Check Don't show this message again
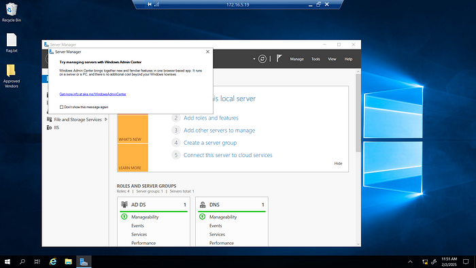Viewport: 476px width, 268px height. point(62,107)
